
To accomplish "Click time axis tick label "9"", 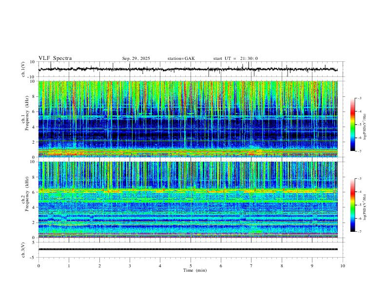I will (312, 266).
